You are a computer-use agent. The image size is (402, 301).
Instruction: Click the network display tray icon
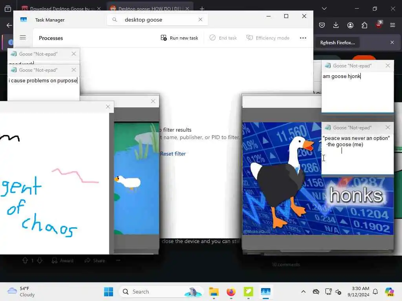(328, 292)
